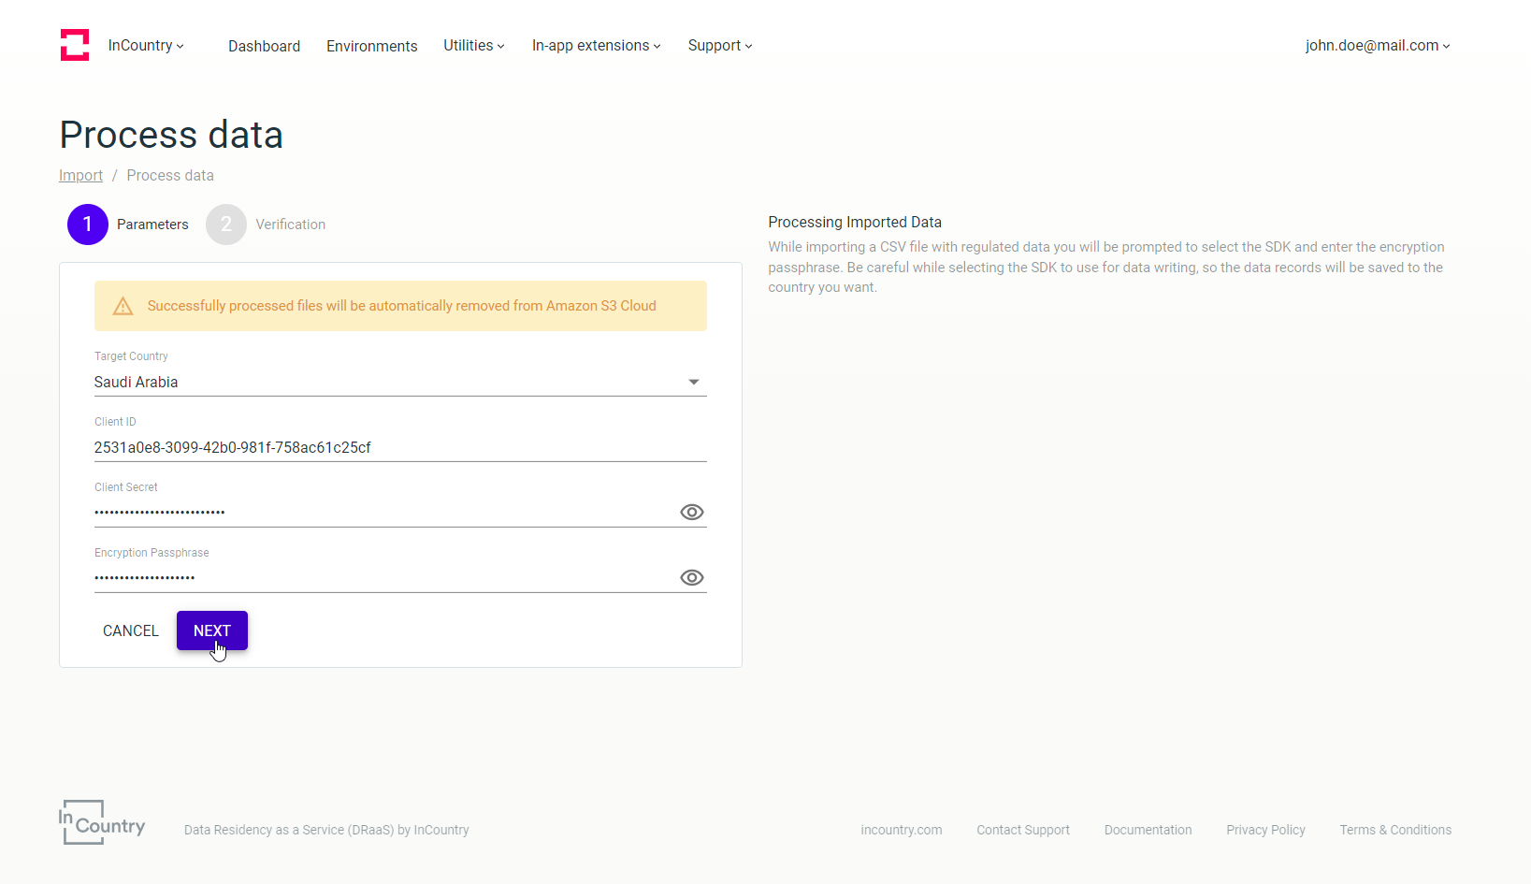The image size is (1531, 884).
Task: Click the InCountry footer logo
Action: (102, 822)
